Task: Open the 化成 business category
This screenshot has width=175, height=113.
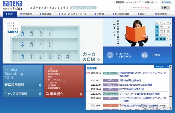Action: (50, 68)
